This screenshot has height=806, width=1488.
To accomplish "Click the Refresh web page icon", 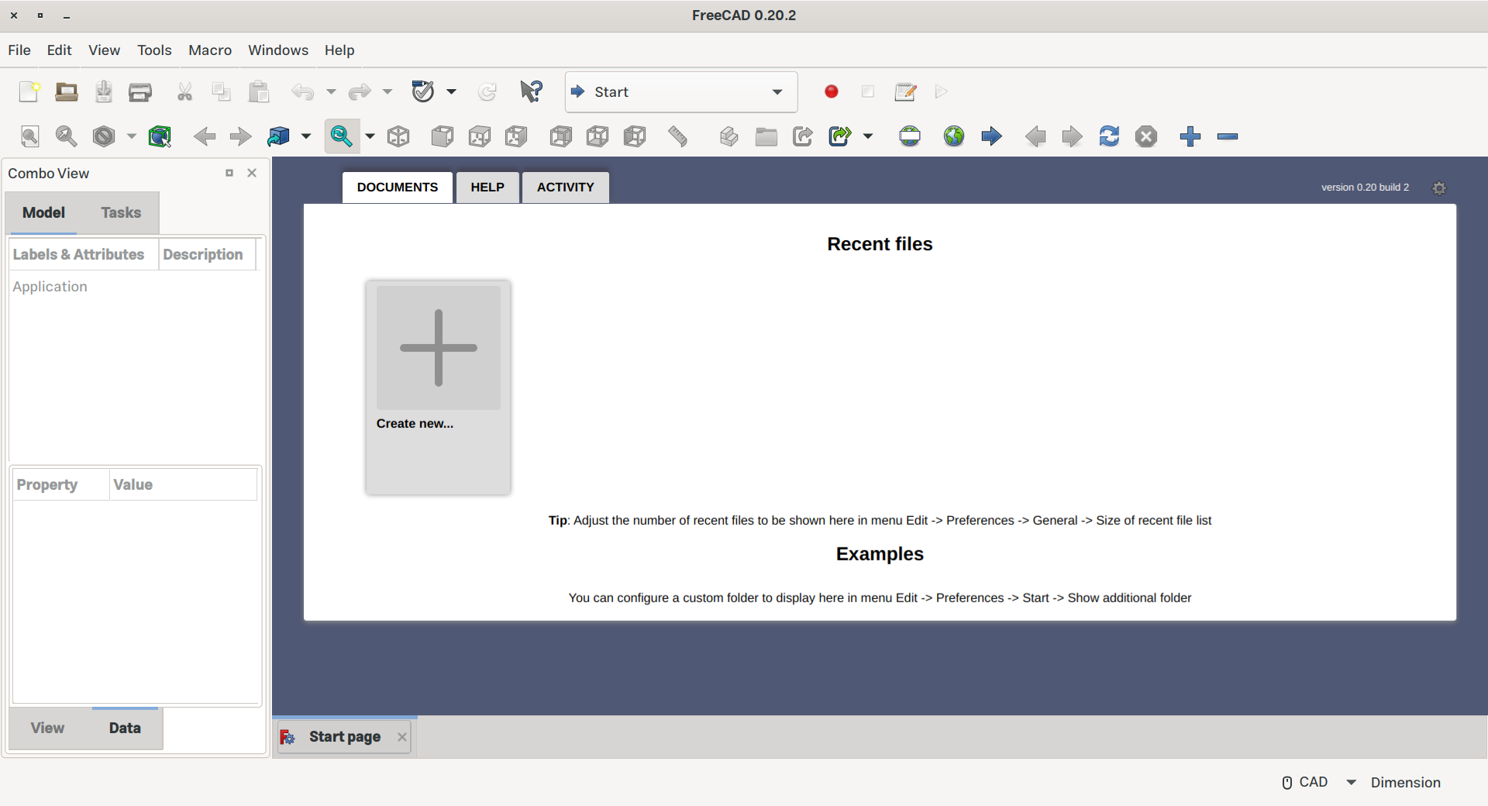I will pyautogui.click(x=1109, y=136).
